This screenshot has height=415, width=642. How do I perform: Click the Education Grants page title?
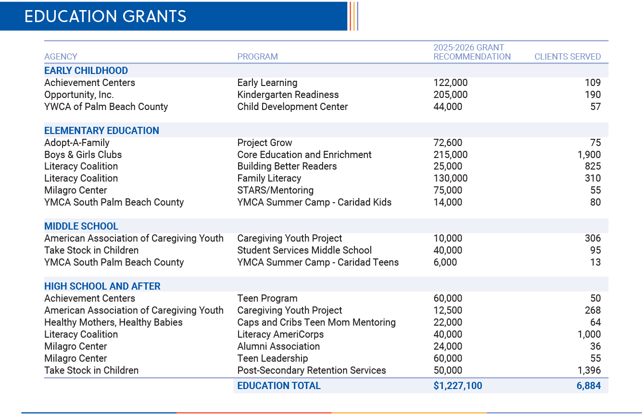pos(105,16)
